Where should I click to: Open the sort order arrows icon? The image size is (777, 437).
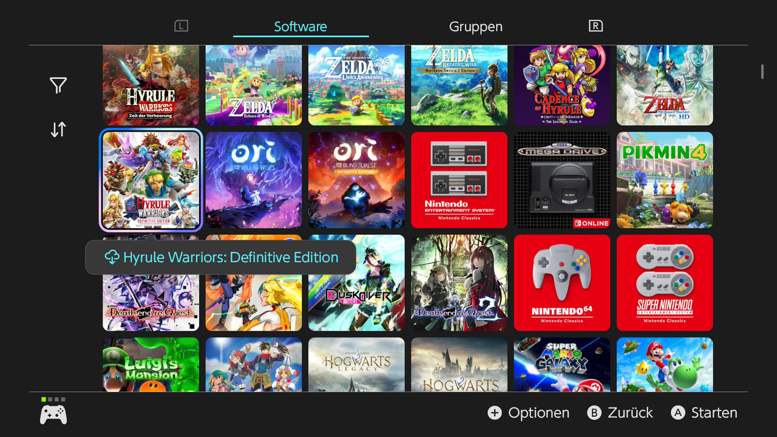tap(58, 129)
